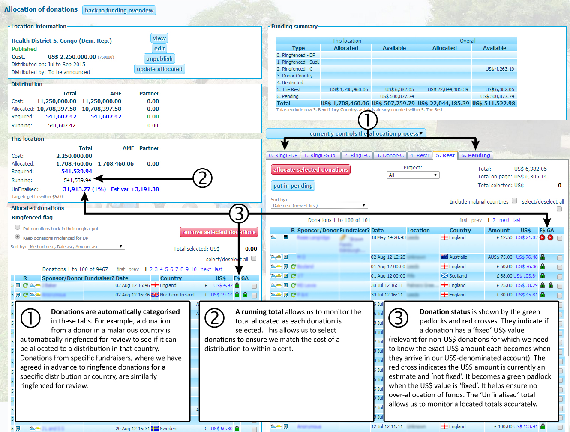Click 'allocate selected donations' button
The image size is (570, 432).
point(311,170)
